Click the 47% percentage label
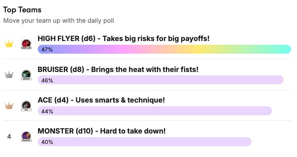297x157 pixels. point(47,49)
